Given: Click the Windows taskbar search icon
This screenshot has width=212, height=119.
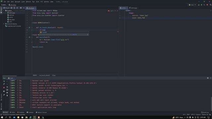Looking at the screenshot, I should [6, 117].
